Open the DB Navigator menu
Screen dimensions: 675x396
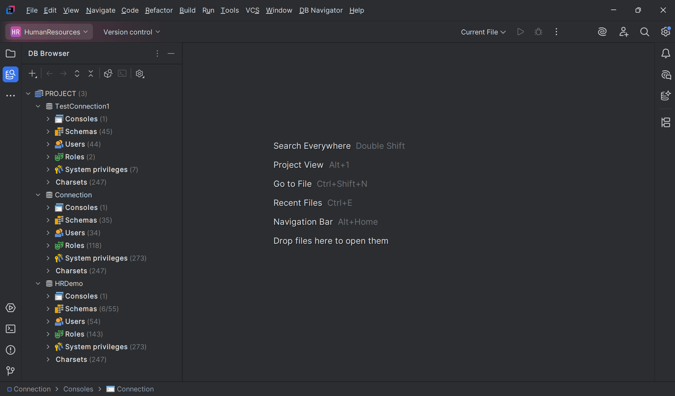tap(320, 10)
